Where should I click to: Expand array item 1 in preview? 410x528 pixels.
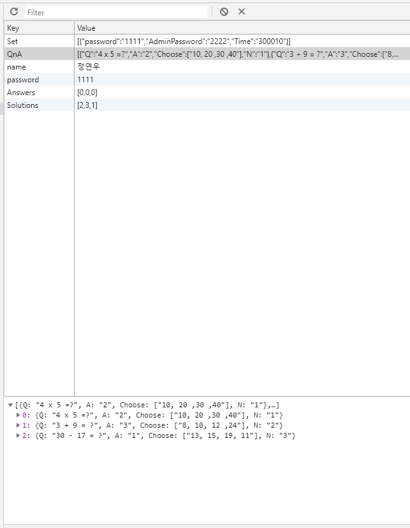(x=18, y=425)
